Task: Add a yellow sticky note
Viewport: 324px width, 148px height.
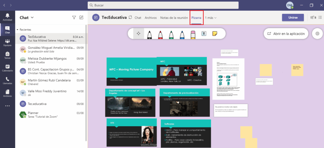Action: pyautogui.click(x=215, y=34)
